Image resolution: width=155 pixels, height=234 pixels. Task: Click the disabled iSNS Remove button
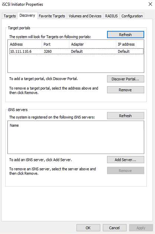125,170
